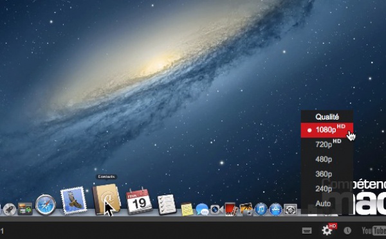Image resolution: width=386 pixels, height=239 pixels.
Task: Open Reminders checklist icon in dock
Action: [167, 204]
